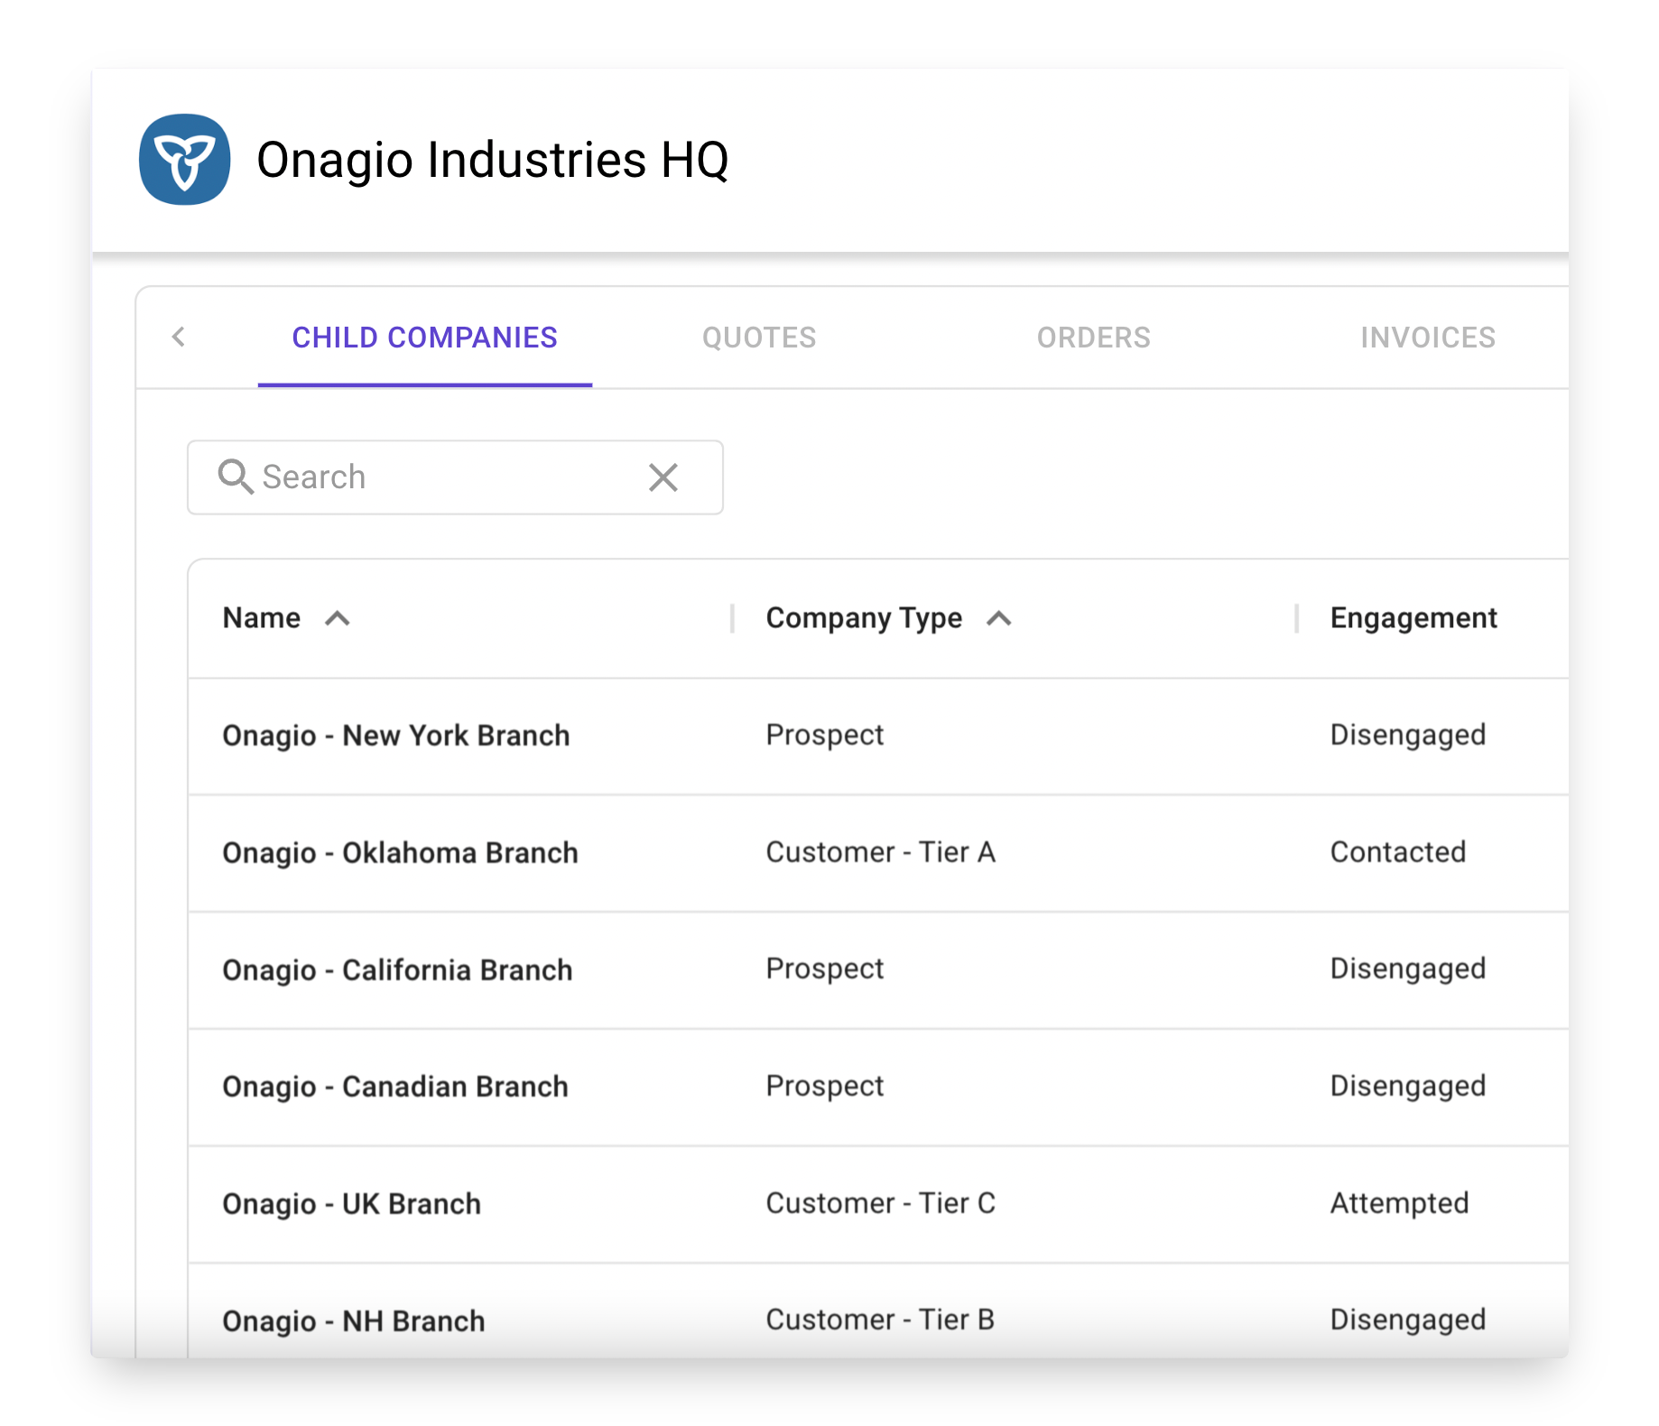Click the Company Type column header
This screenshot has height=1426, width=1659.
click(864, 618)
